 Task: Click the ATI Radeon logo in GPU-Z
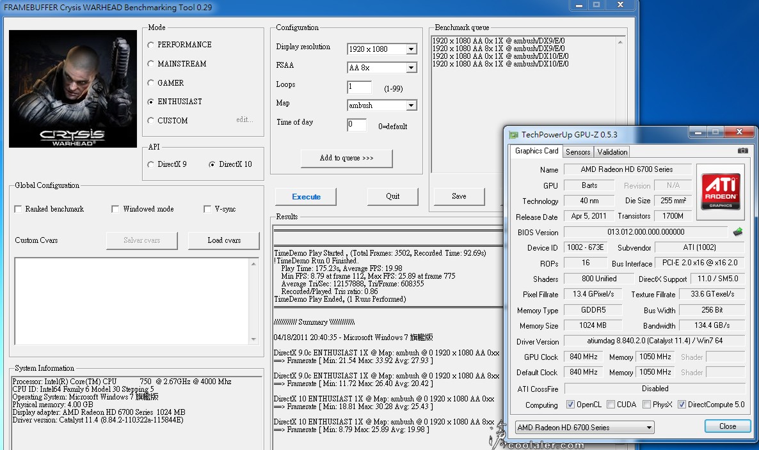click(x=721, y=191)
